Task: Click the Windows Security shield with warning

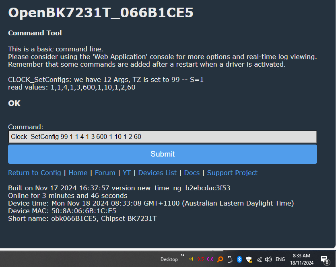Action: tap(249, 259)
